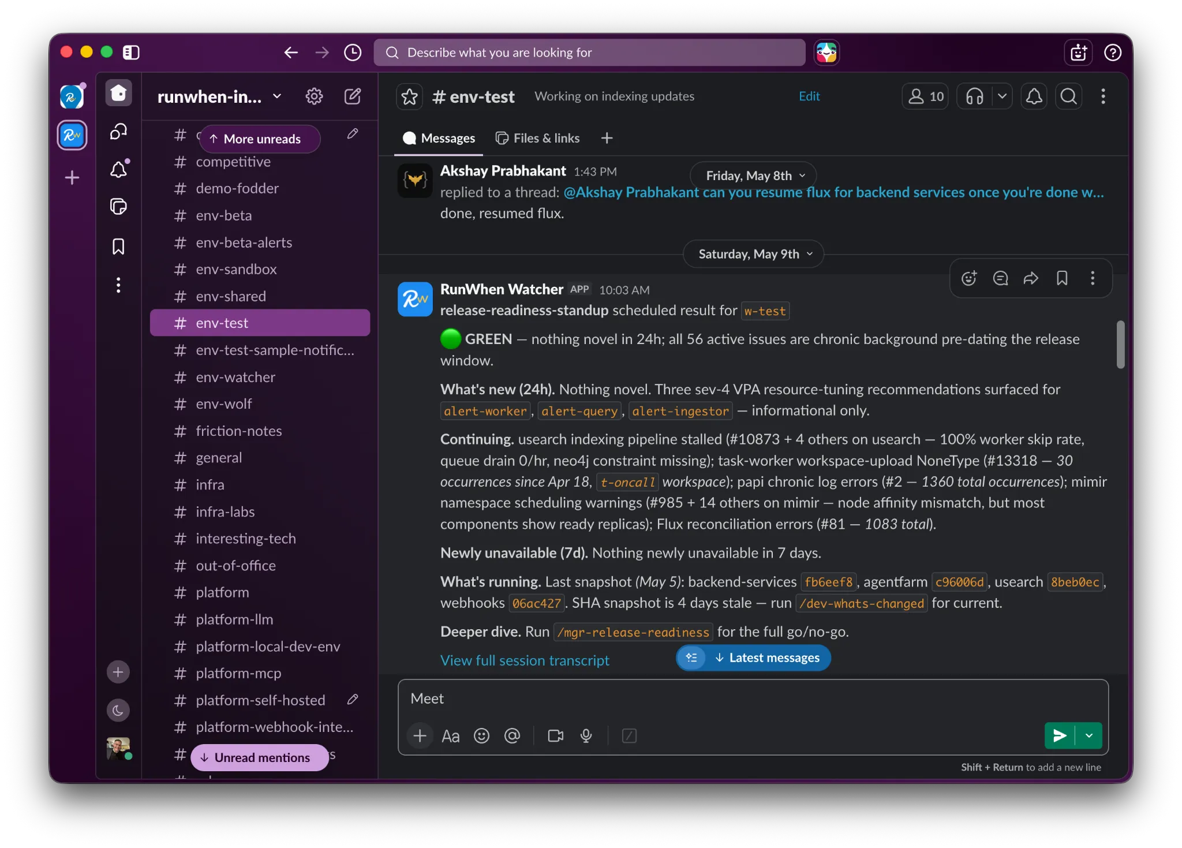The width and height of the screenshot is (1182, 848).
Task: Open Saturday, May 9th date dropdown
Action: [753, 254]
